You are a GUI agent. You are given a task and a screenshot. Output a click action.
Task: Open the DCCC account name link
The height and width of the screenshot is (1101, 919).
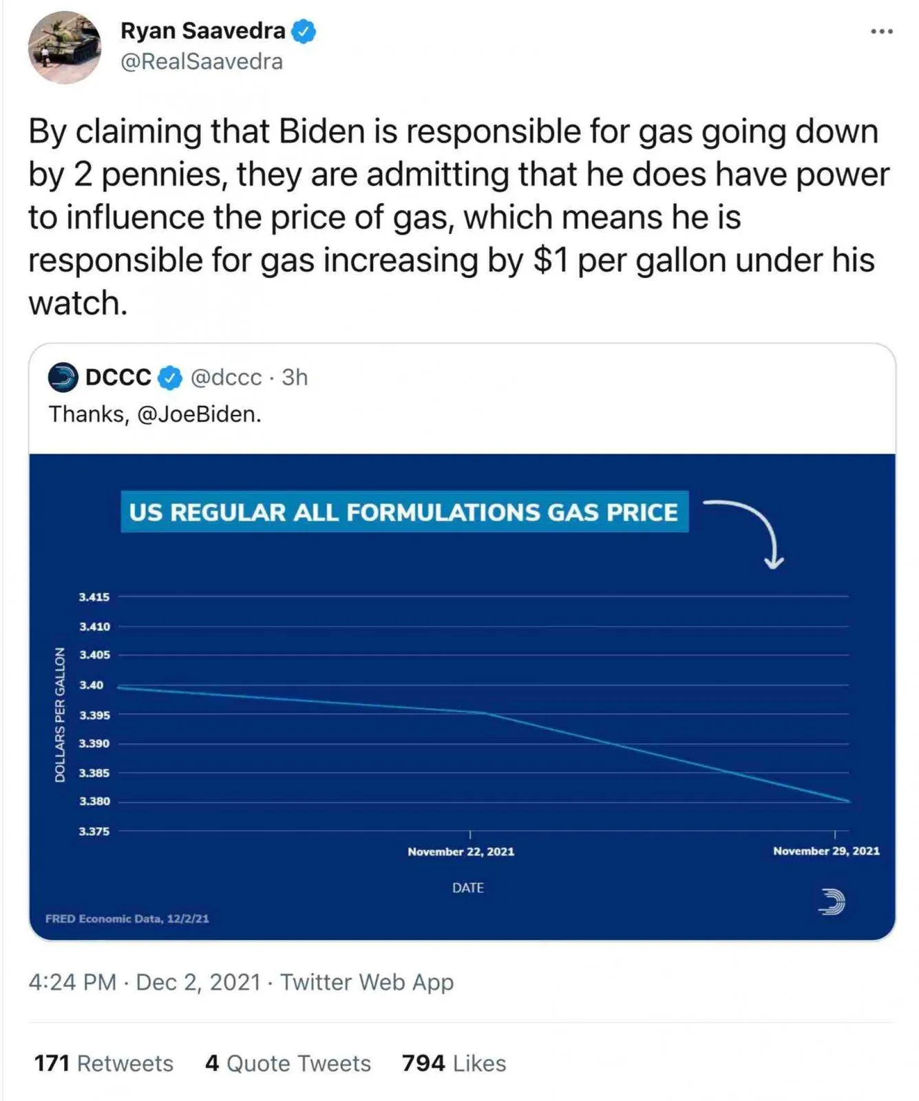(x=118, y=377)
